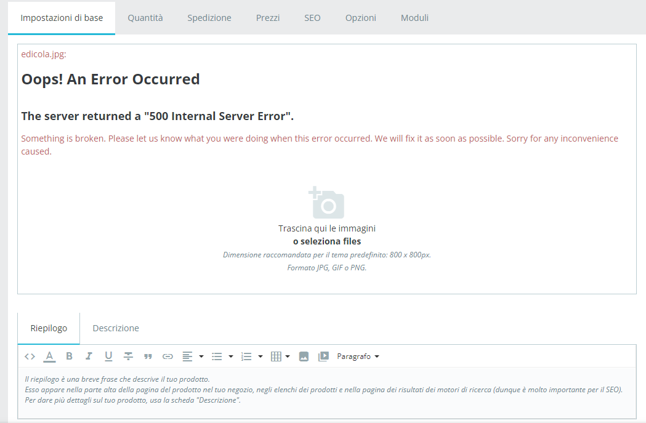Open the Paragrafo format dropdown
Image resolution: width=646 pixels, height=423 pixels.
[x=358, y=357]
